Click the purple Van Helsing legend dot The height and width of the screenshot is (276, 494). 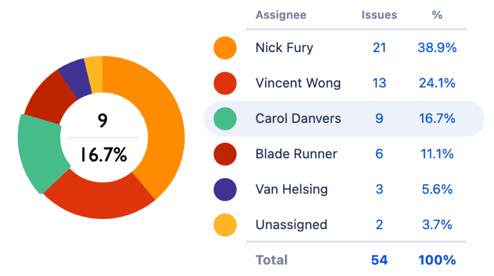point(225,189)
